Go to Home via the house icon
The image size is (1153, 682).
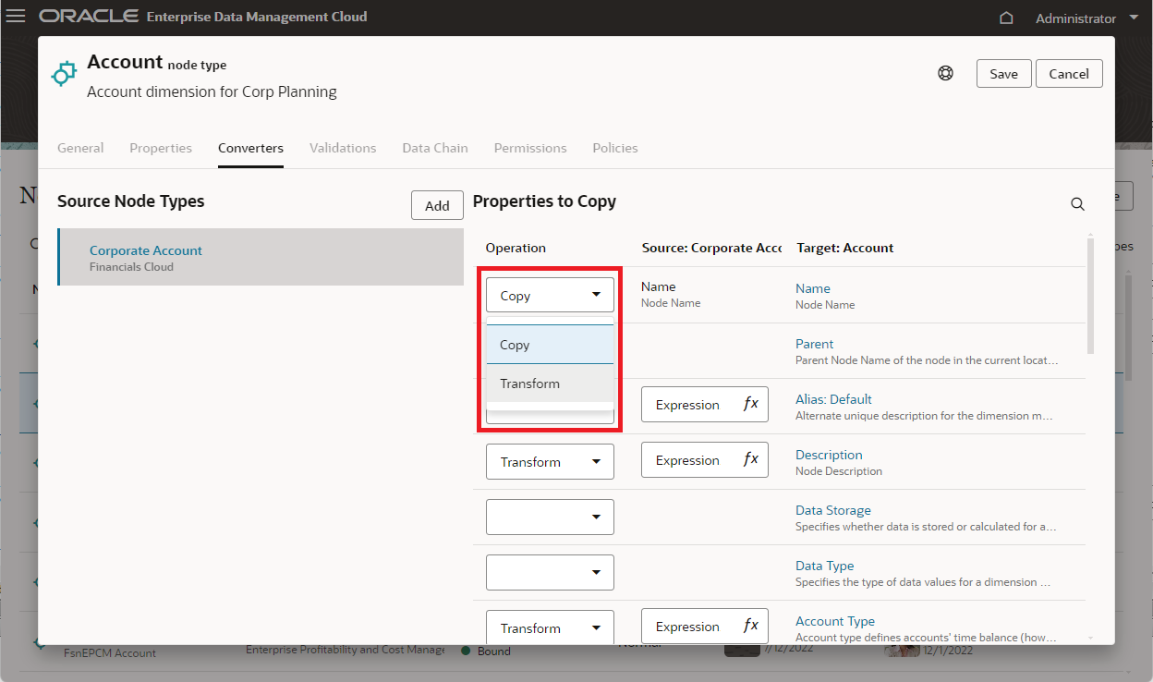[1007, 18]
